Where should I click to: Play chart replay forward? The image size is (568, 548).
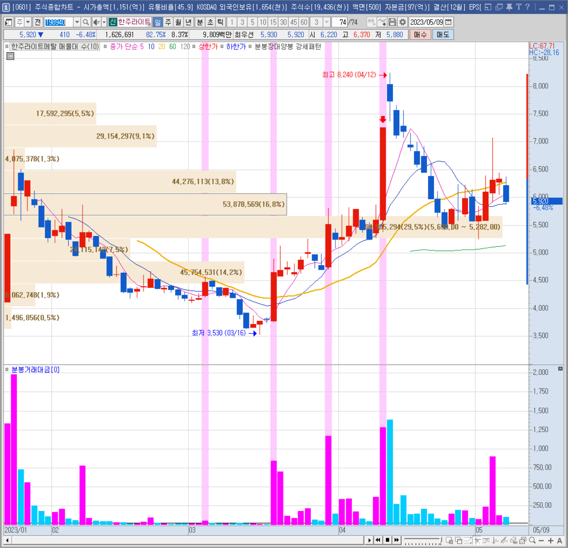(369, 540)
